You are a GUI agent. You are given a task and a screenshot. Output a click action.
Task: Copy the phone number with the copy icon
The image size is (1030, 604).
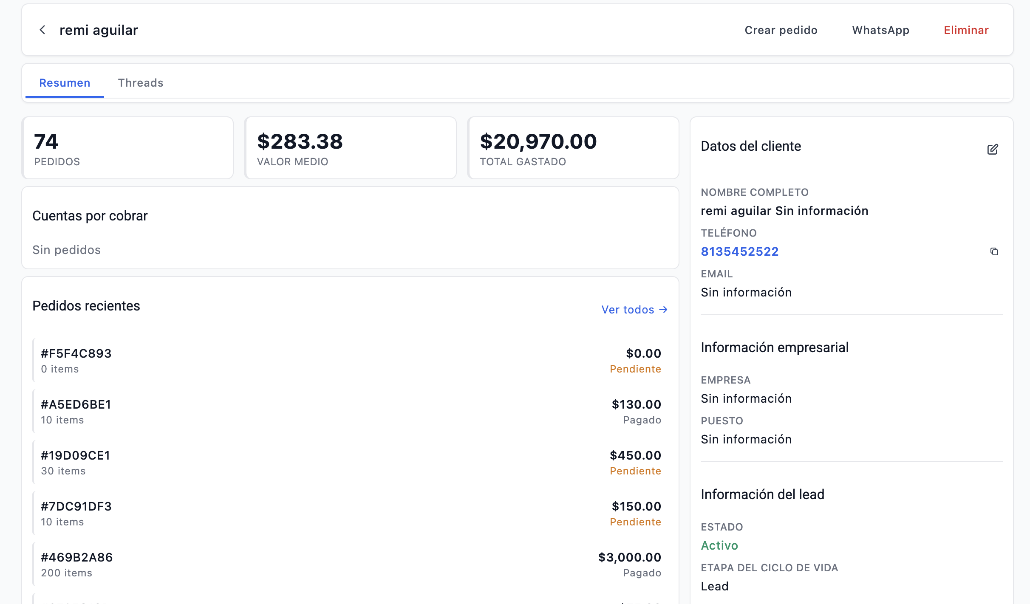pyautogui.click(x=994, y=251)
